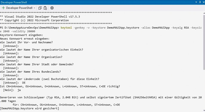205x112 pixels.
Task: Click the Paste clipboard icon in toolbar
Action: [45, 8]
